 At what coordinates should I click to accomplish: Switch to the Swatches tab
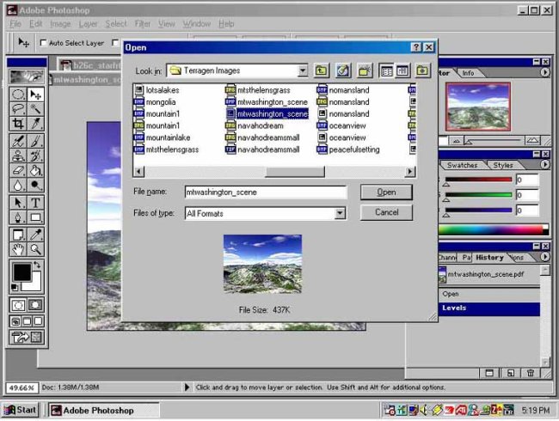tap(462, 165)
